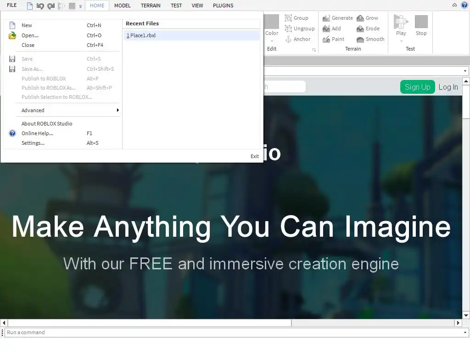Choose Close from the File menu
470x353 pixels.
click(62, 45)
